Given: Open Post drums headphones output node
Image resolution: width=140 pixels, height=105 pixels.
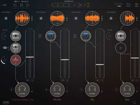Looking at the screenshot, I should (x=22, y=90).
